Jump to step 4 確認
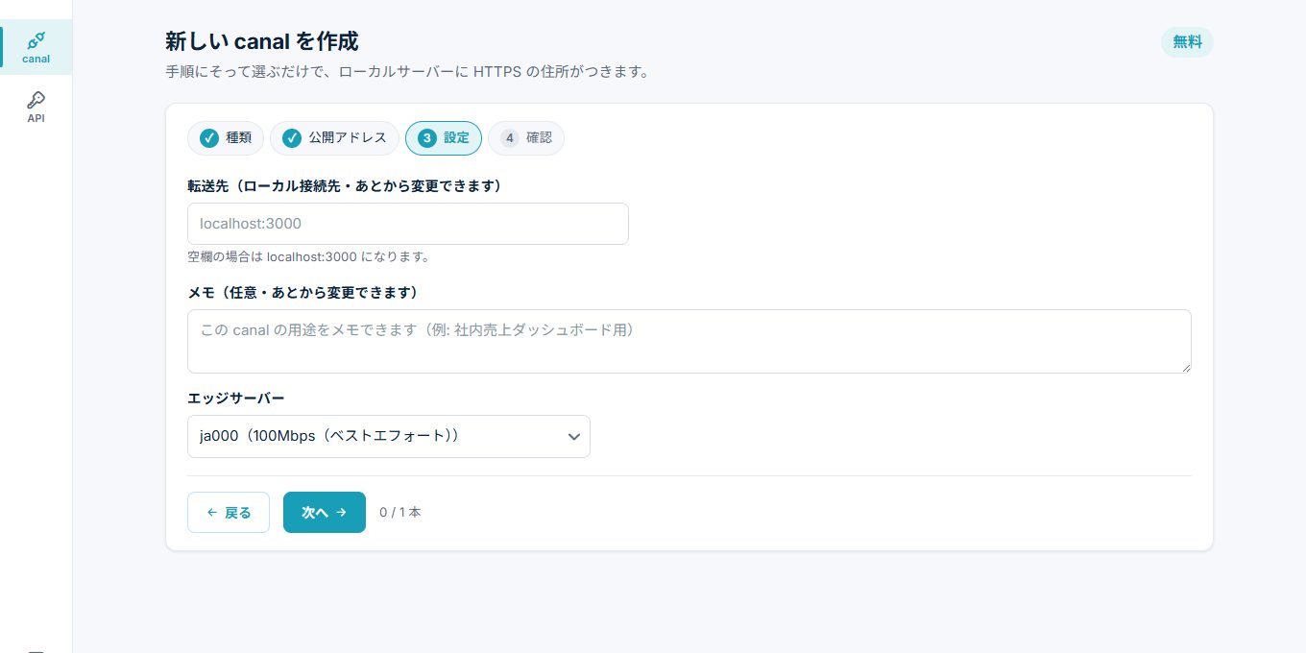Viewport: 1306px width, 653px height. click(526, 138)
